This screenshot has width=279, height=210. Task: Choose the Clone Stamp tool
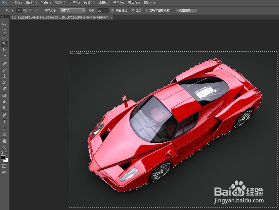(4, 76)
